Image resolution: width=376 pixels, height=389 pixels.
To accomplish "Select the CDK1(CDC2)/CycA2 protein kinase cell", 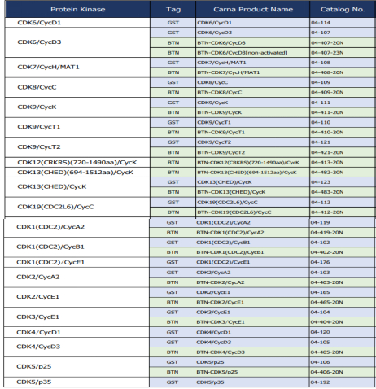I will [77, 227].
